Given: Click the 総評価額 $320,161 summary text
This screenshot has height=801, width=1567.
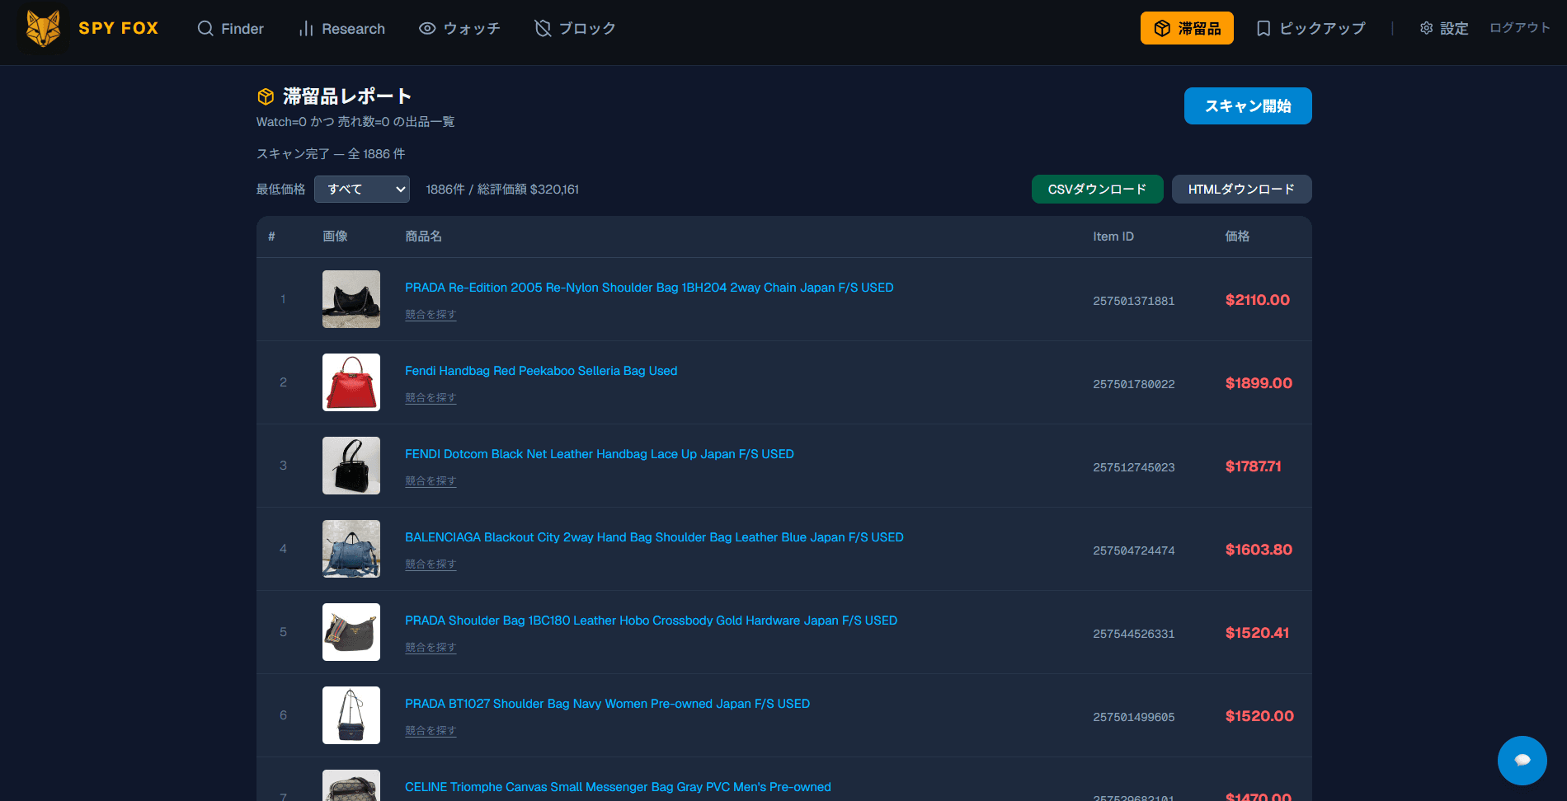Looking at the screenshot, I should pyautogui.click(x=528, y=190).
